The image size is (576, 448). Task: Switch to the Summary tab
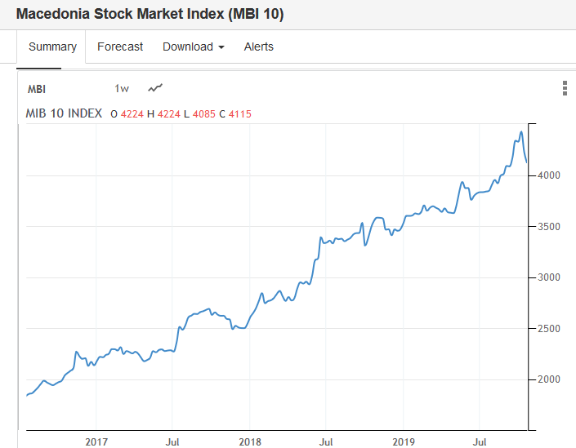[x=52, y=47]
